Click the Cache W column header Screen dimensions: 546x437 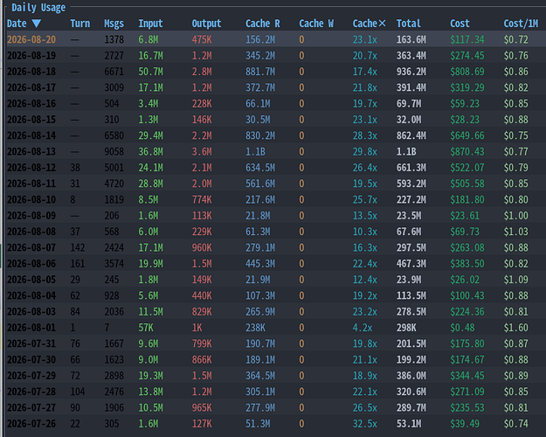tap(316, 24)
